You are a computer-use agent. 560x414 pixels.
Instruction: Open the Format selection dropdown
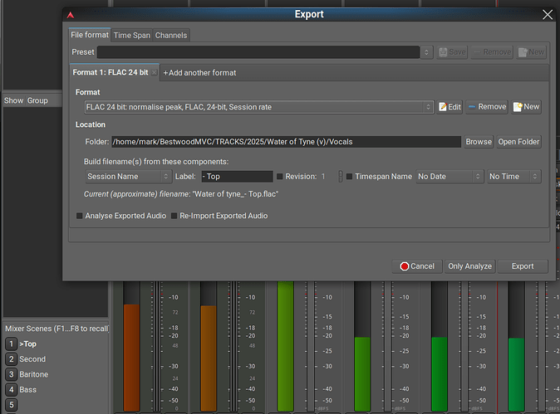click(259, 107)
